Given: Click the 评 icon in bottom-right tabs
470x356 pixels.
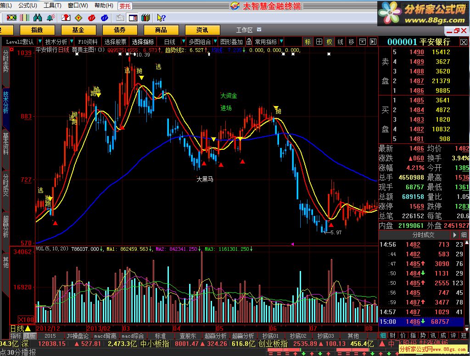Looking at the screenshot, I should (453, 336).
